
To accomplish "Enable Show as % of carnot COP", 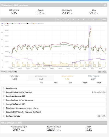I will (x=4, y=104).
